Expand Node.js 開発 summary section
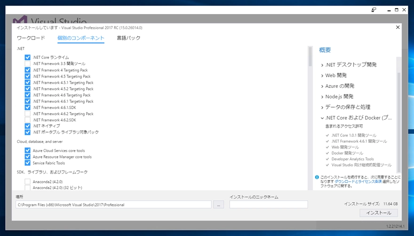The image size is (414, 236). 322,97
